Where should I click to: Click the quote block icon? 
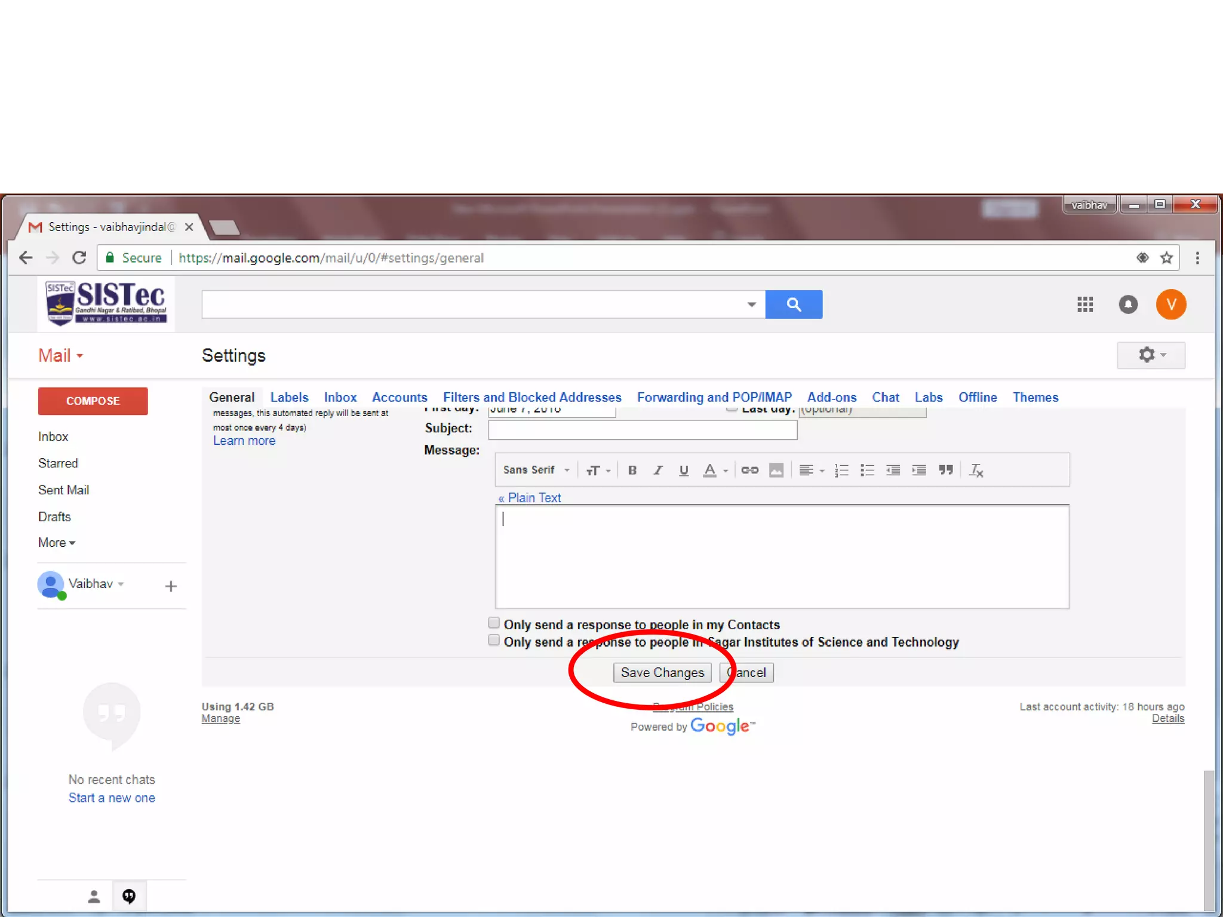pyautogui.click(x=945, y=470)
